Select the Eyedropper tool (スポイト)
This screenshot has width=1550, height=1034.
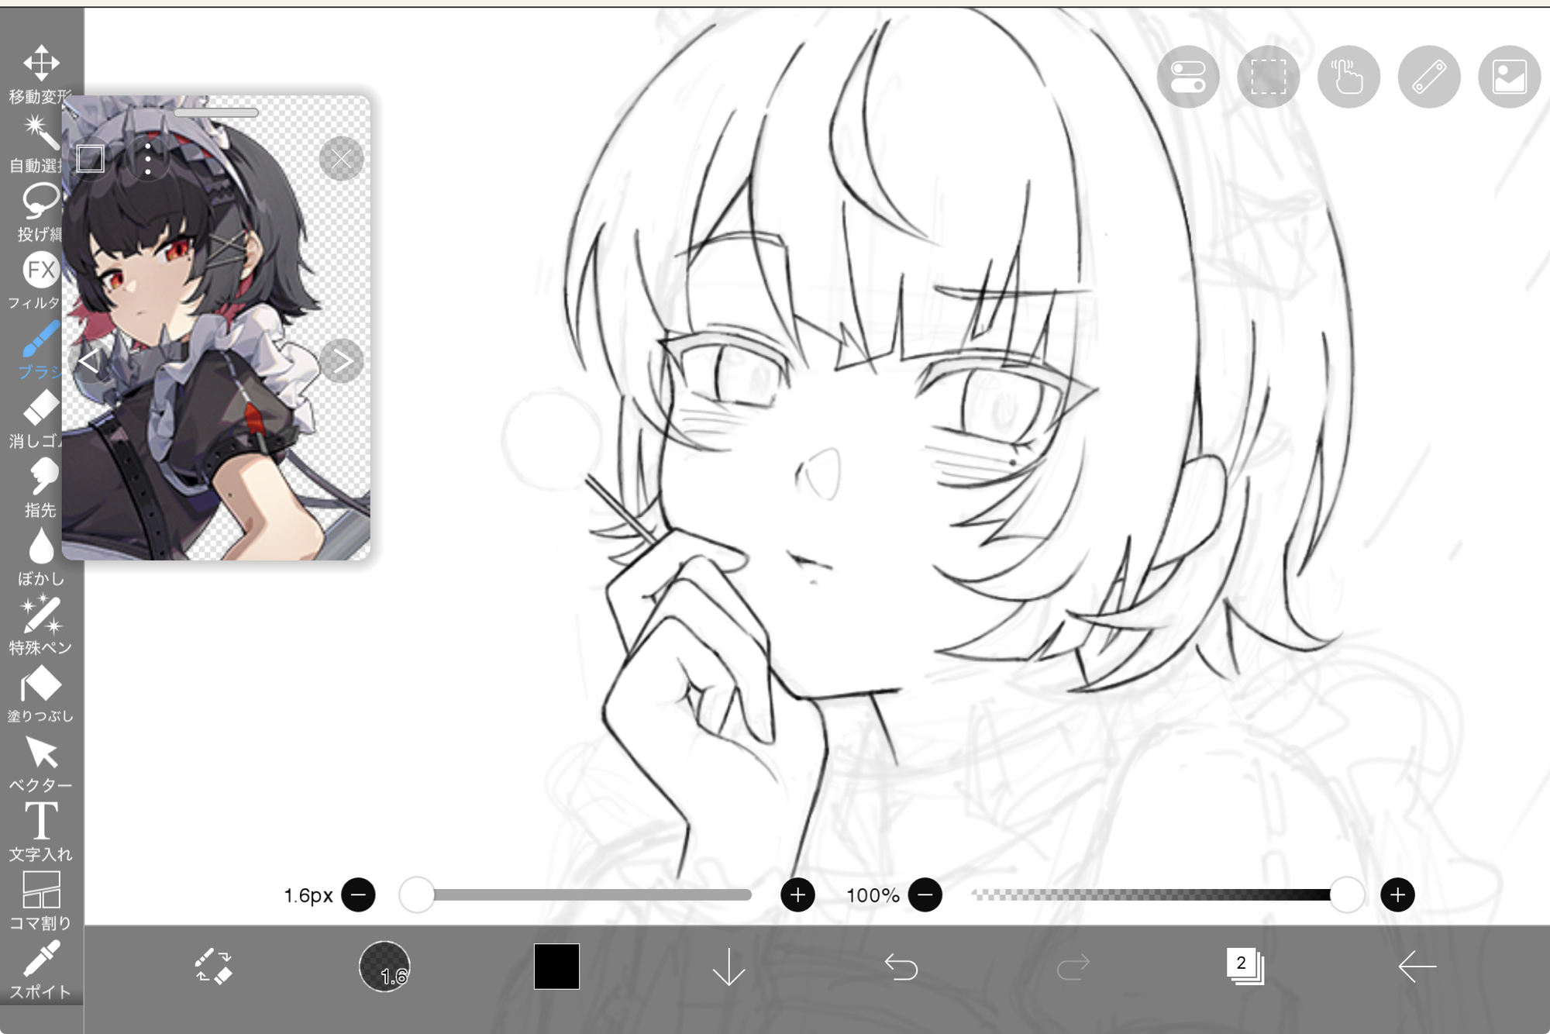(40, 969)
